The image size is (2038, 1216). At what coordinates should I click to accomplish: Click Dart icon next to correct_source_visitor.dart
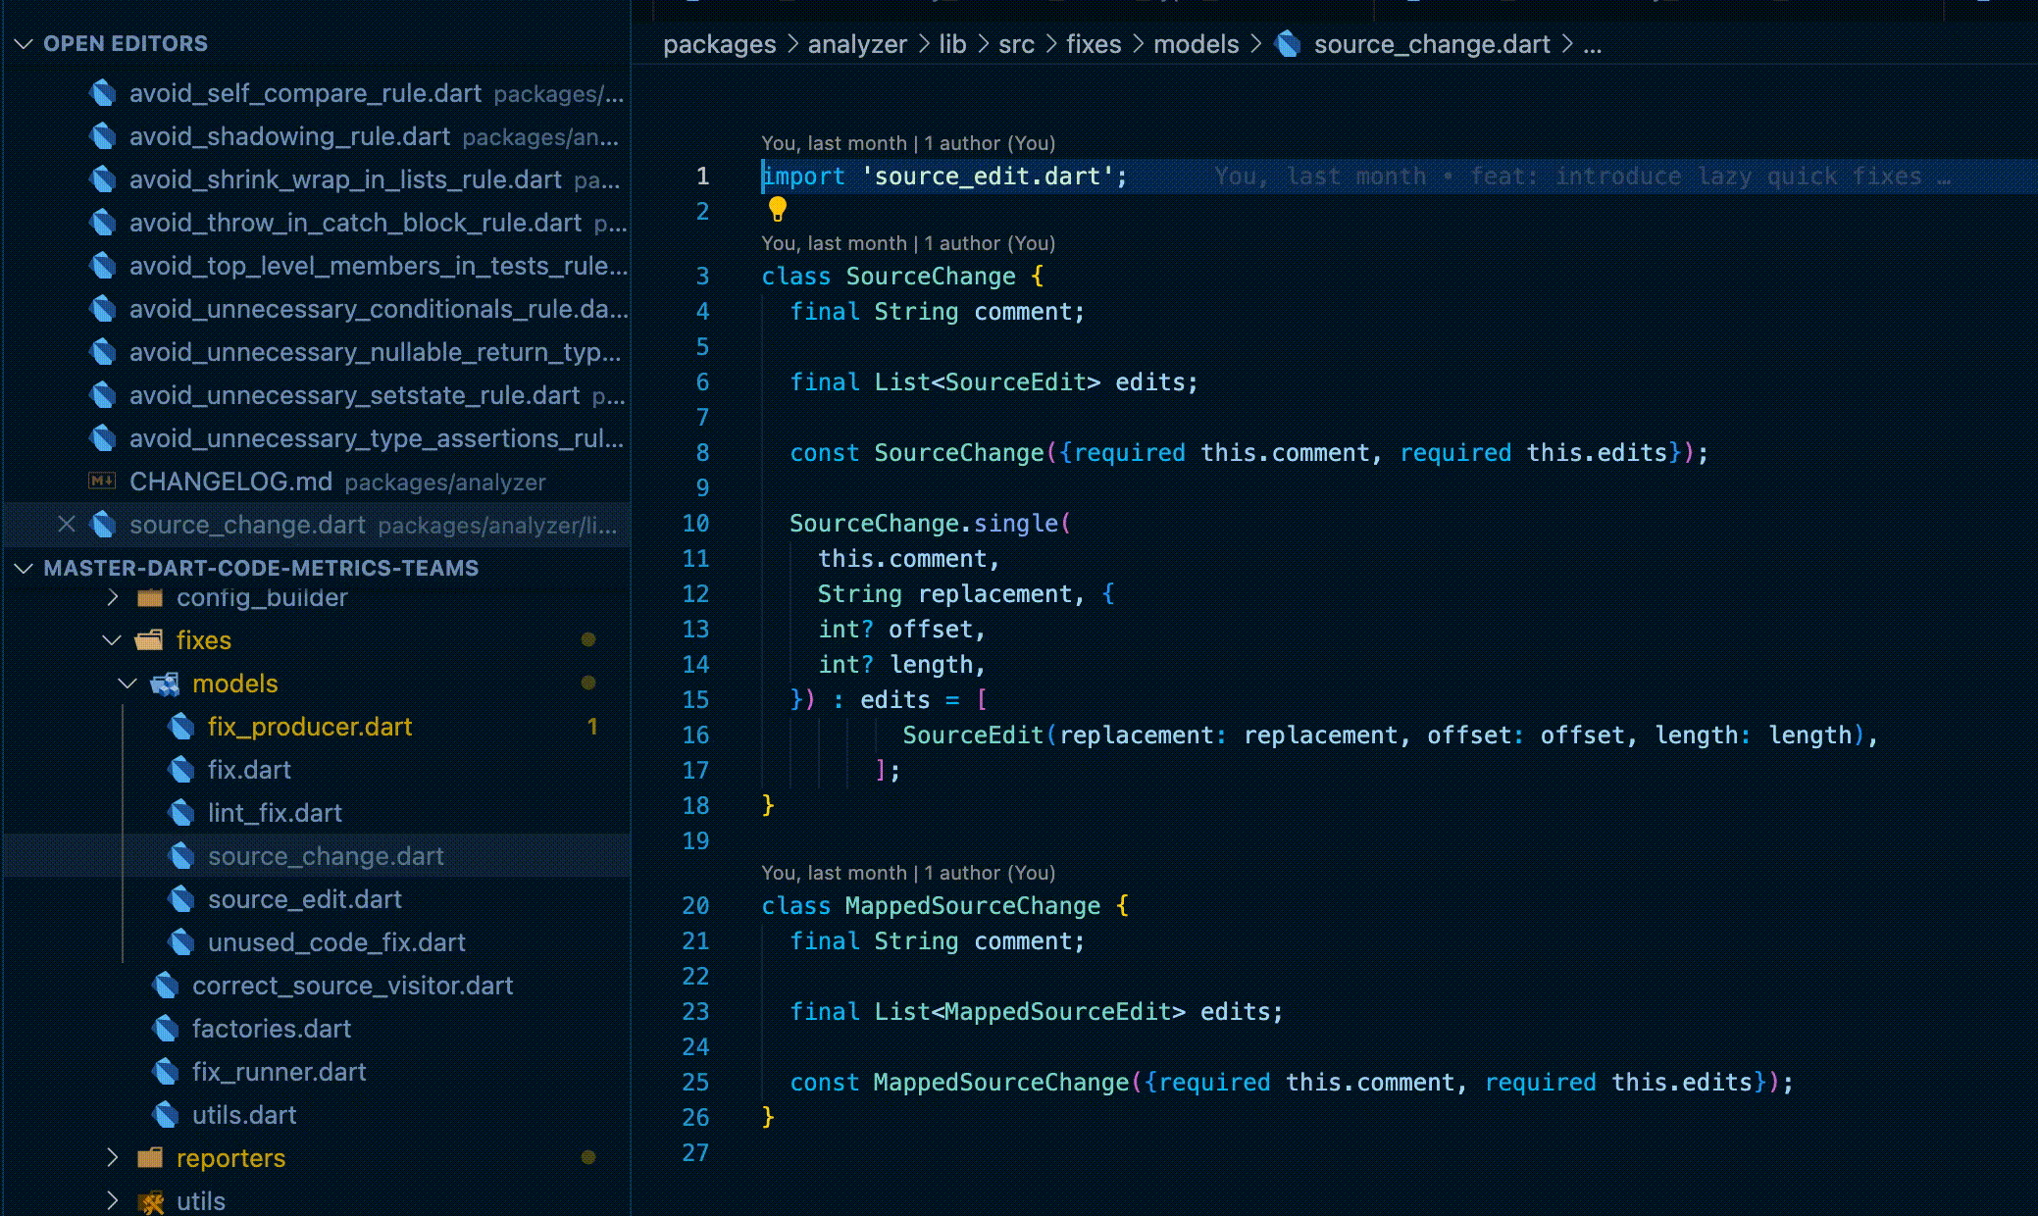[166, 986]
